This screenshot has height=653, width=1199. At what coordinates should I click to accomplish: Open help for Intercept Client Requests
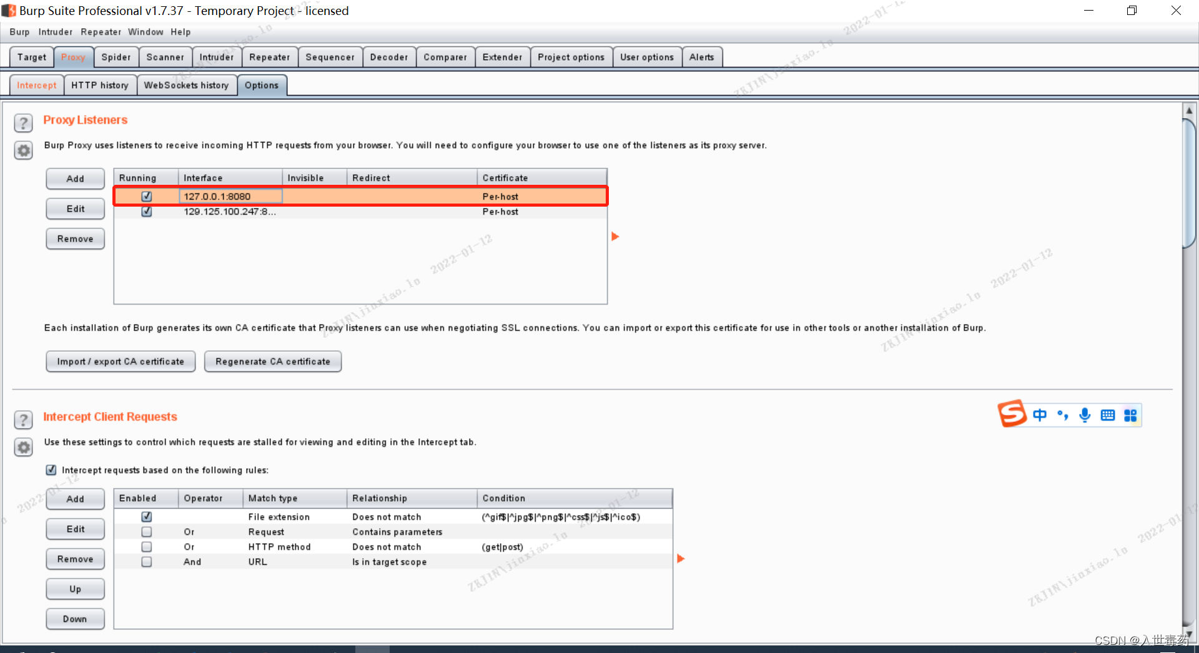tap(23, 420)
